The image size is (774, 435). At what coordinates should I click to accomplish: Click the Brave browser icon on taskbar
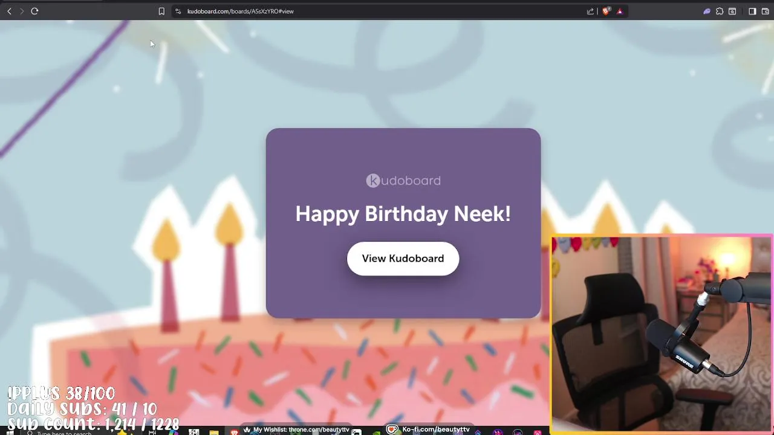[x=234, y=433]
